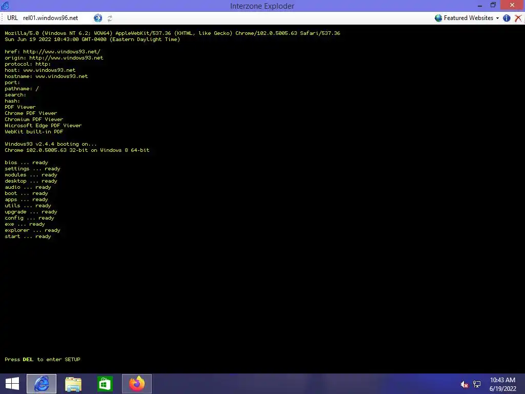This screenshot has height=394, width=525.
Task: Click the 'Sun Jun 19 2022 10:43:00' date line
Action: coord(92,40)
